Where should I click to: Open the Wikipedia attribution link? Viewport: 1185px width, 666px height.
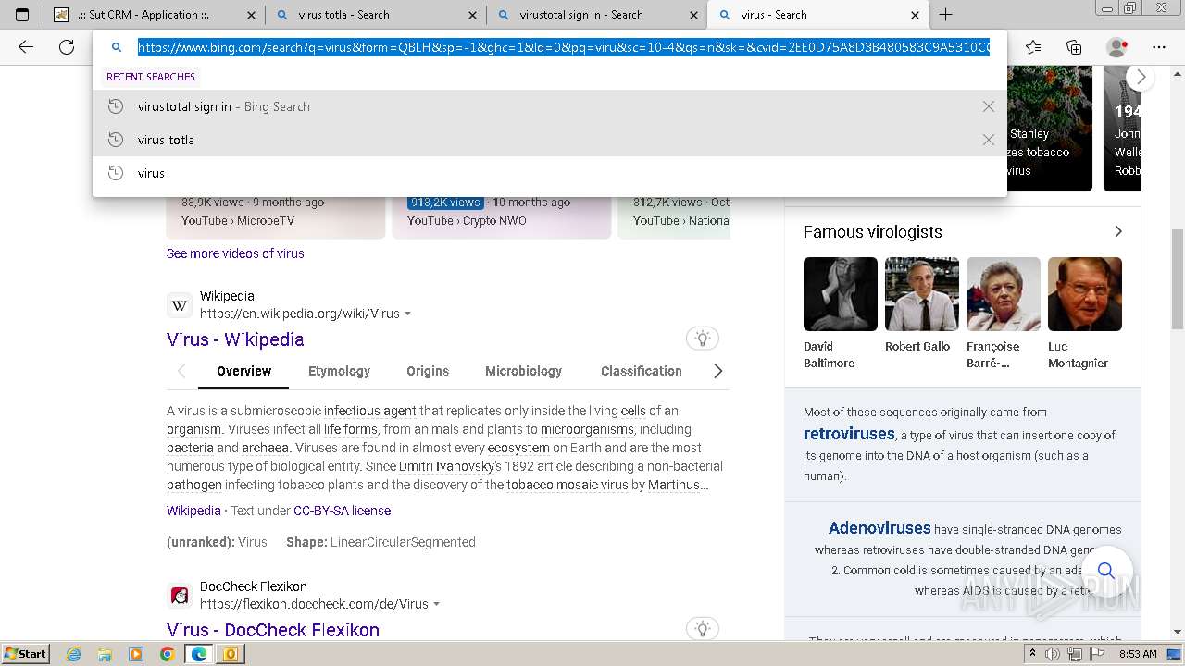click(193, 511)
